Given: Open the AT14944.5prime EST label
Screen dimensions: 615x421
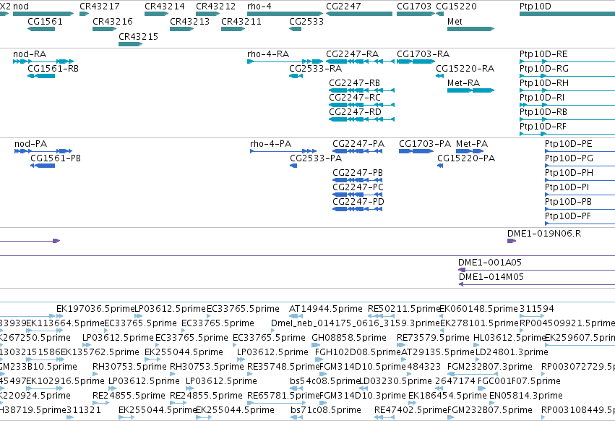Looking at the screenshot, I should point(325,309).
